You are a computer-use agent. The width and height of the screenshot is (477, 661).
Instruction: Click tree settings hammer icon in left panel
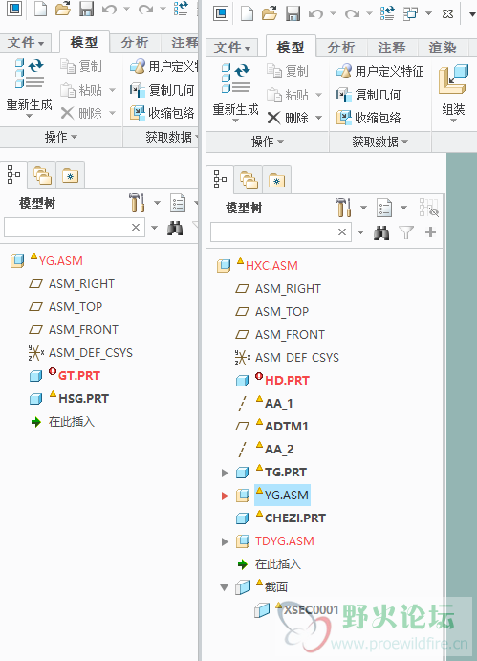[137, 203]
